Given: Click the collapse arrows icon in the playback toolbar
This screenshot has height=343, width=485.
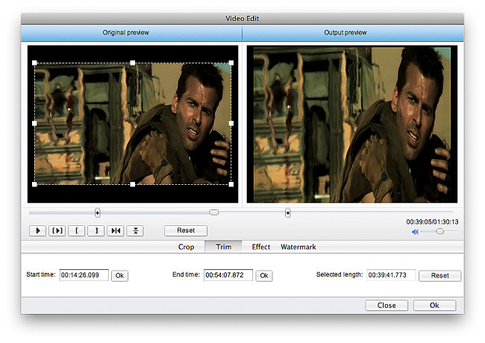Looking at the screenshot, I should (135, 230).
